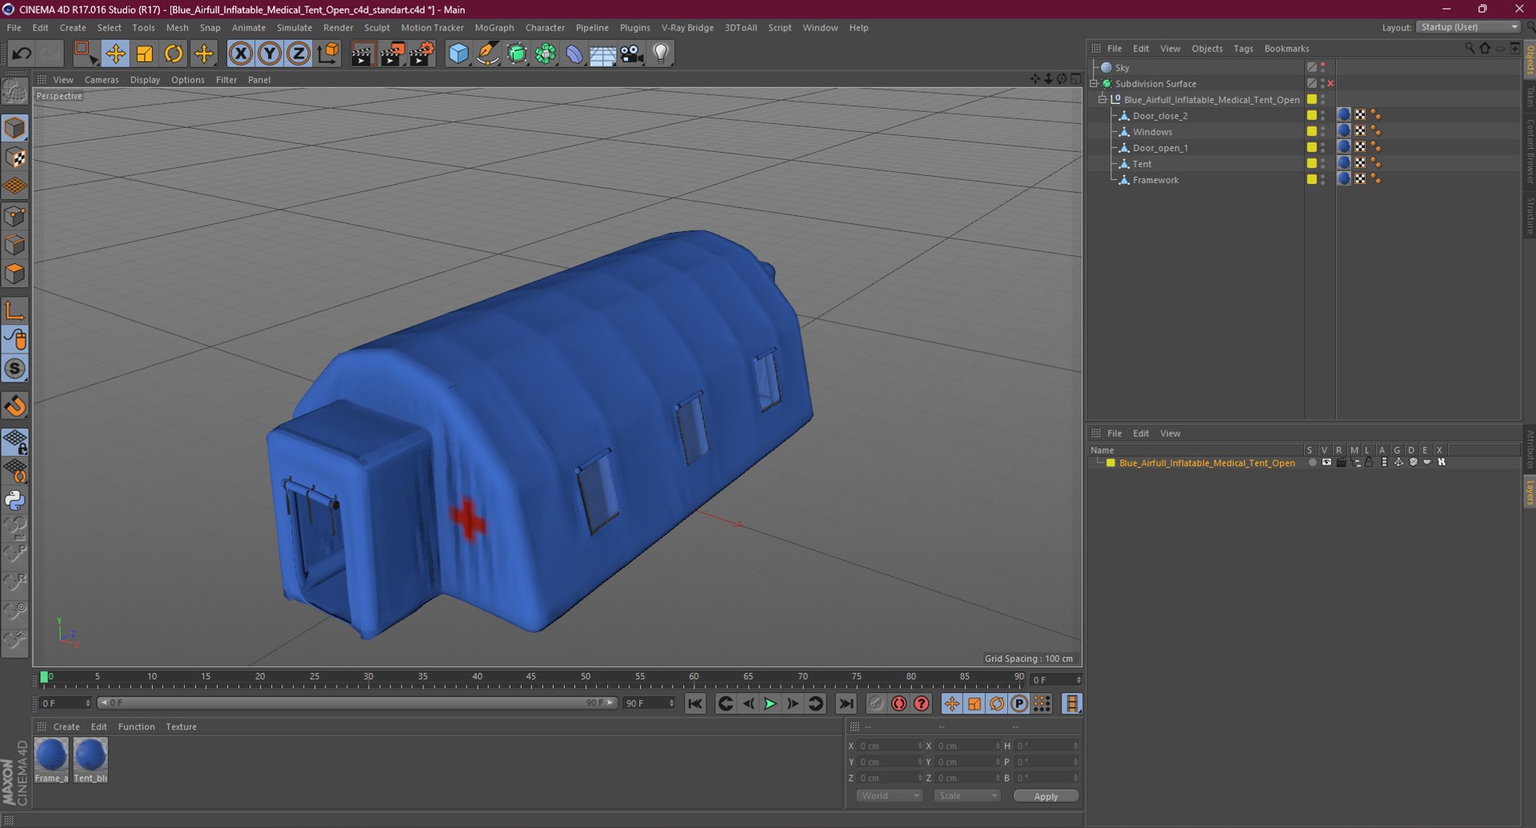1536x828 pixels.
Task: Select the Framework object
Action: click(1155, 180)
